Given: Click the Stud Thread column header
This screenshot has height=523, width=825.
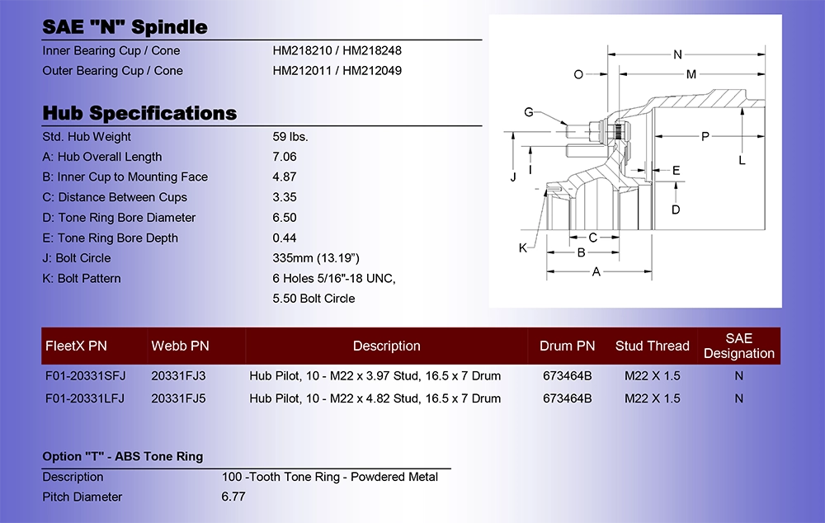Looking at the screenshot, I should [x=653, y=346].
